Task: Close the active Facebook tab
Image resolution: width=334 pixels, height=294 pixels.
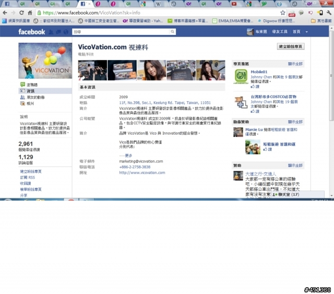Action: coord(89,4)
